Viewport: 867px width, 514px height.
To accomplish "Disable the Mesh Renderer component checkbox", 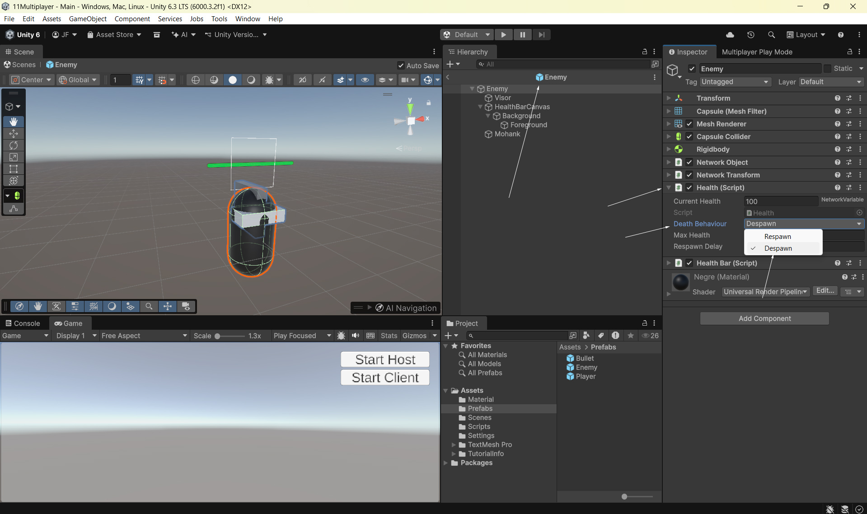I will (x=689, y=124).
